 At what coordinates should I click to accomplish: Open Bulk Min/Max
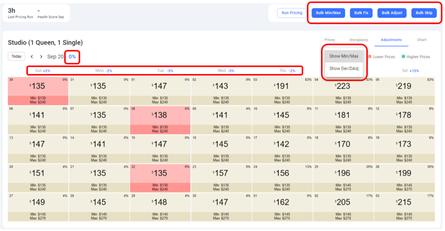(329, 13)
